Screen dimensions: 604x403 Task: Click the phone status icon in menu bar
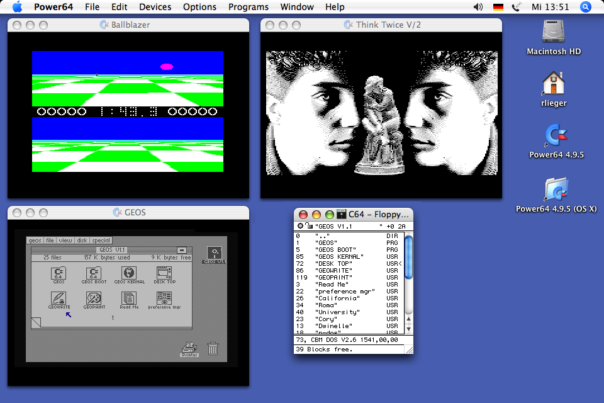click(x=516, y=7)
